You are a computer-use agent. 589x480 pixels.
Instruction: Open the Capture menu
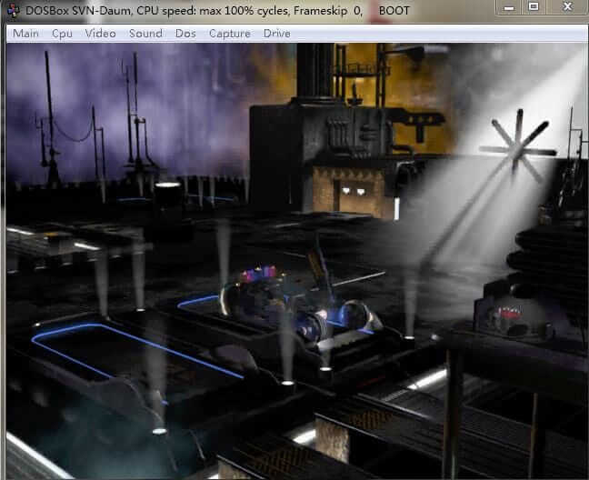coord(229,34)
